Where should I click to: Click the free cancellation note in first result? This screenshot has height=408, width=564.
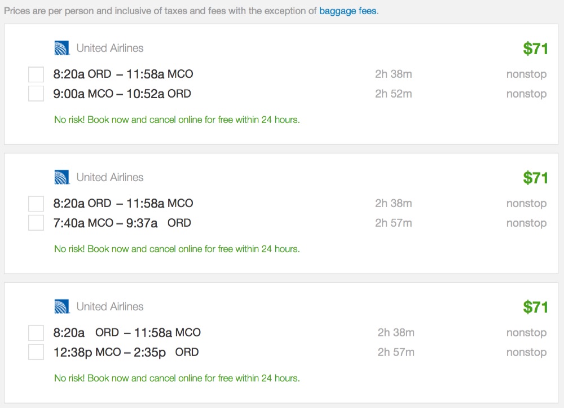point(177,120)
